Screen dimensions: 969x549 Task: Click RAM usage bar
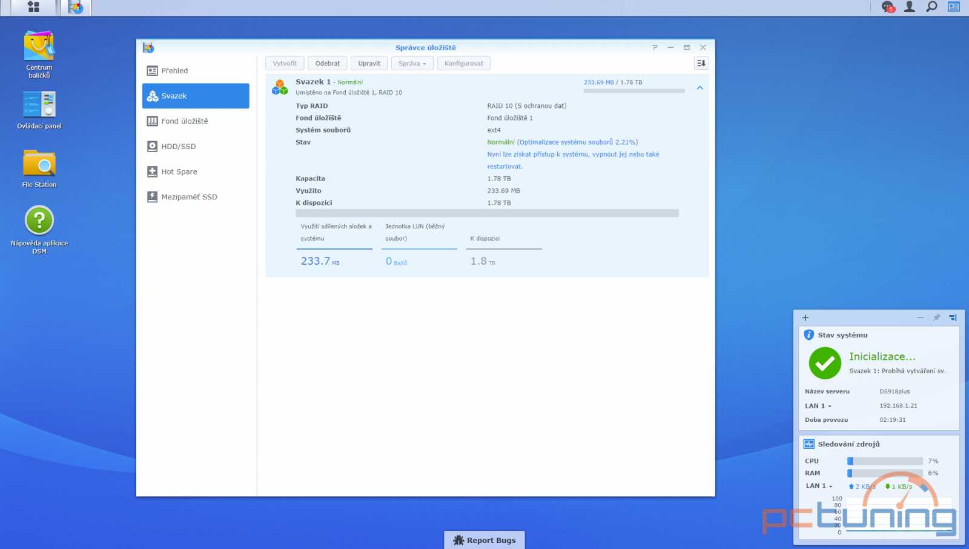885,473
